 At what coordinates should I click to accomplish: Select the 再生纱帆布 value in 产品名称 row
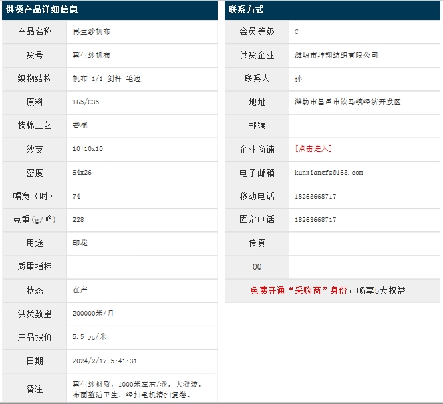tap(92, 31)
